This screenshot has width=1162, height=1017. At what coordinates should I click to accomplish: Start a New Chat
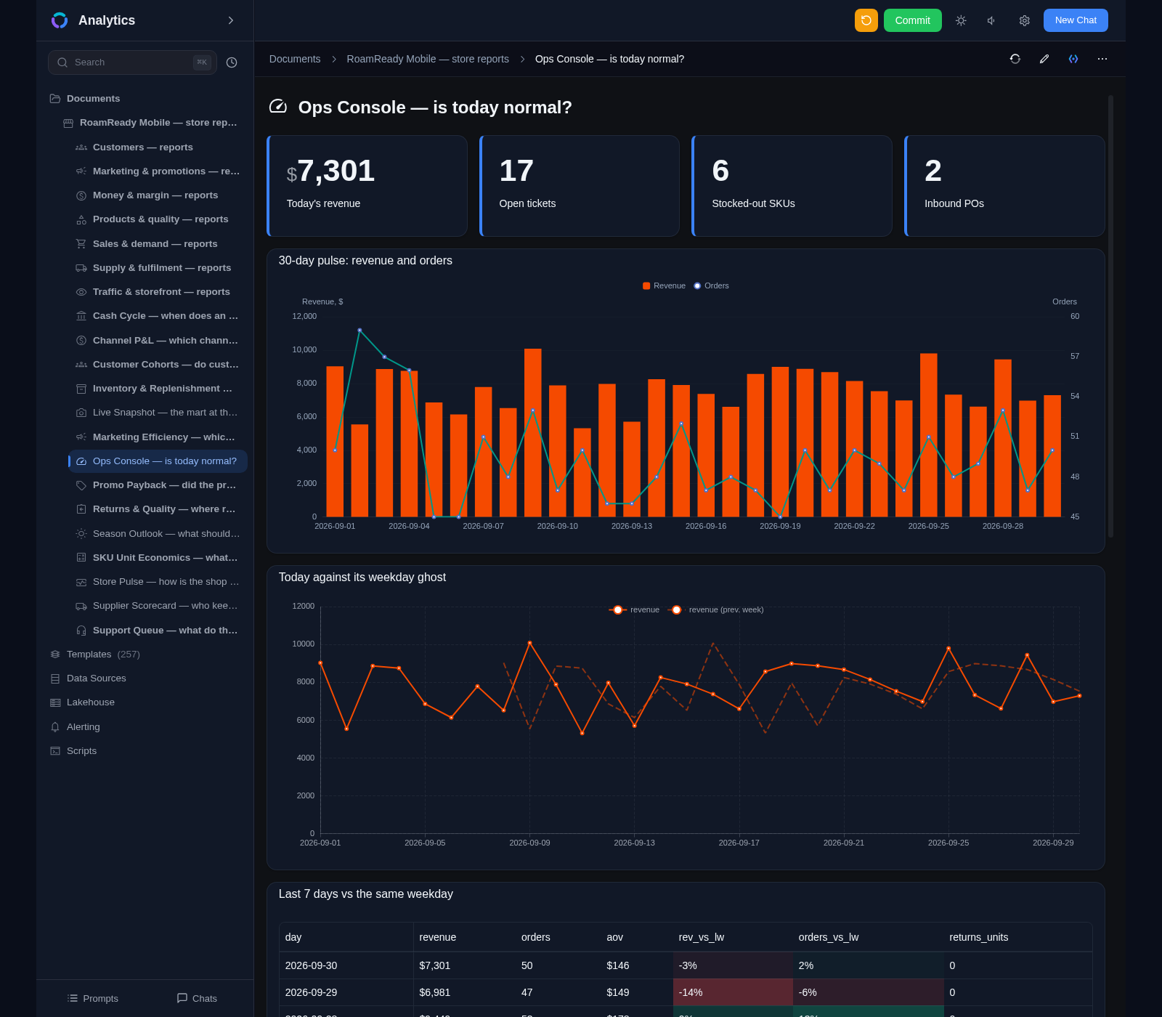(x=1076, y=20)
